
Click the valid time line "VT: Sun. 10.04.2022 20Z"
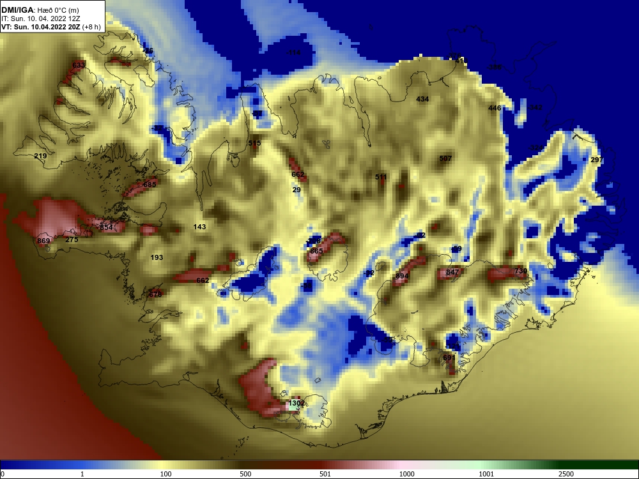pyautogui.click(x=42, y=27)
